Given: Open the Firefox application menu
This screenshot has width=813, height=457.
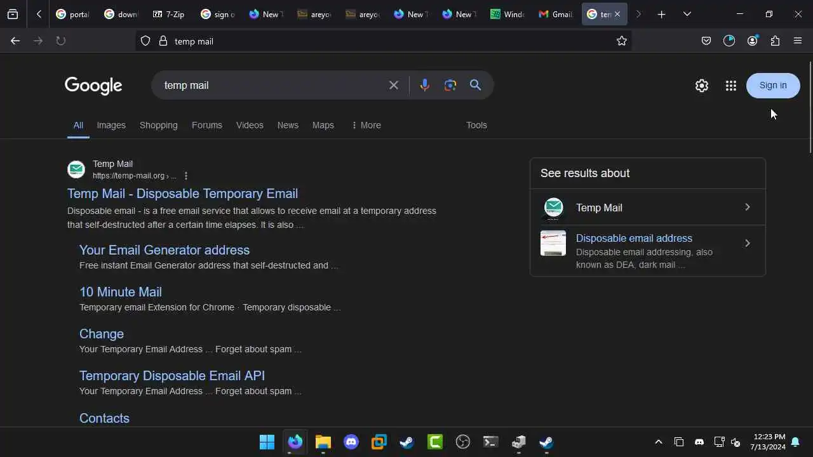Looking at the screenshot, I should (x=798, y=41).
